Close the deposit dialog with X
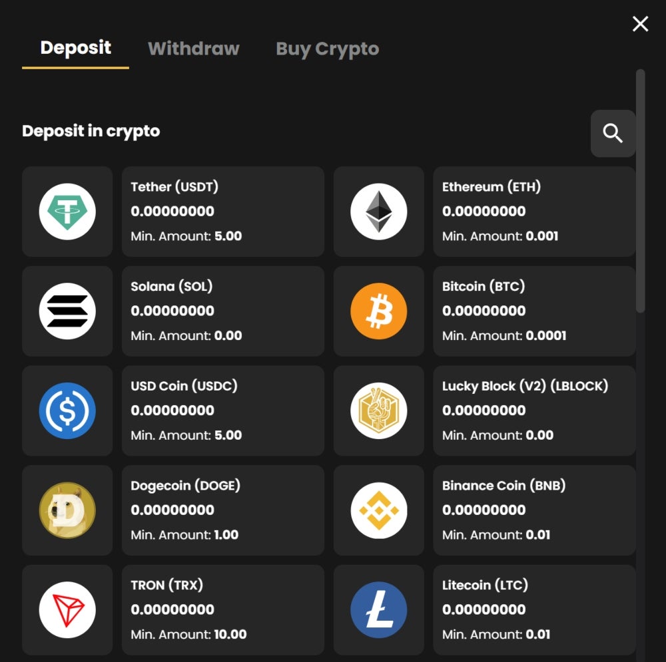The width and height of the screenshot is (666, 662). point(640,24)
